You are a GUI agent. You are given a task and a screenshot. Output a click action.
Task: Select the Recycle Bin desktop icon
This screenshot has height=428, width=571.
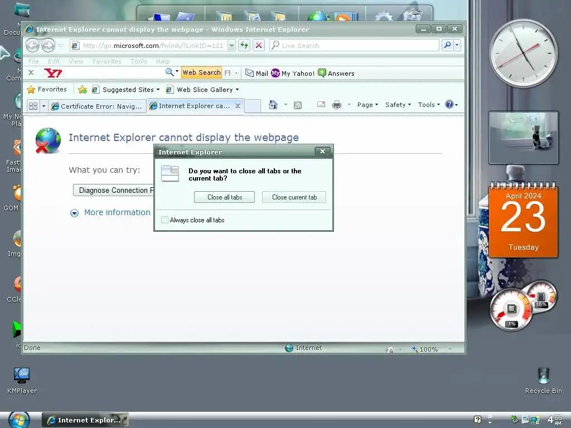pos(543,380)
